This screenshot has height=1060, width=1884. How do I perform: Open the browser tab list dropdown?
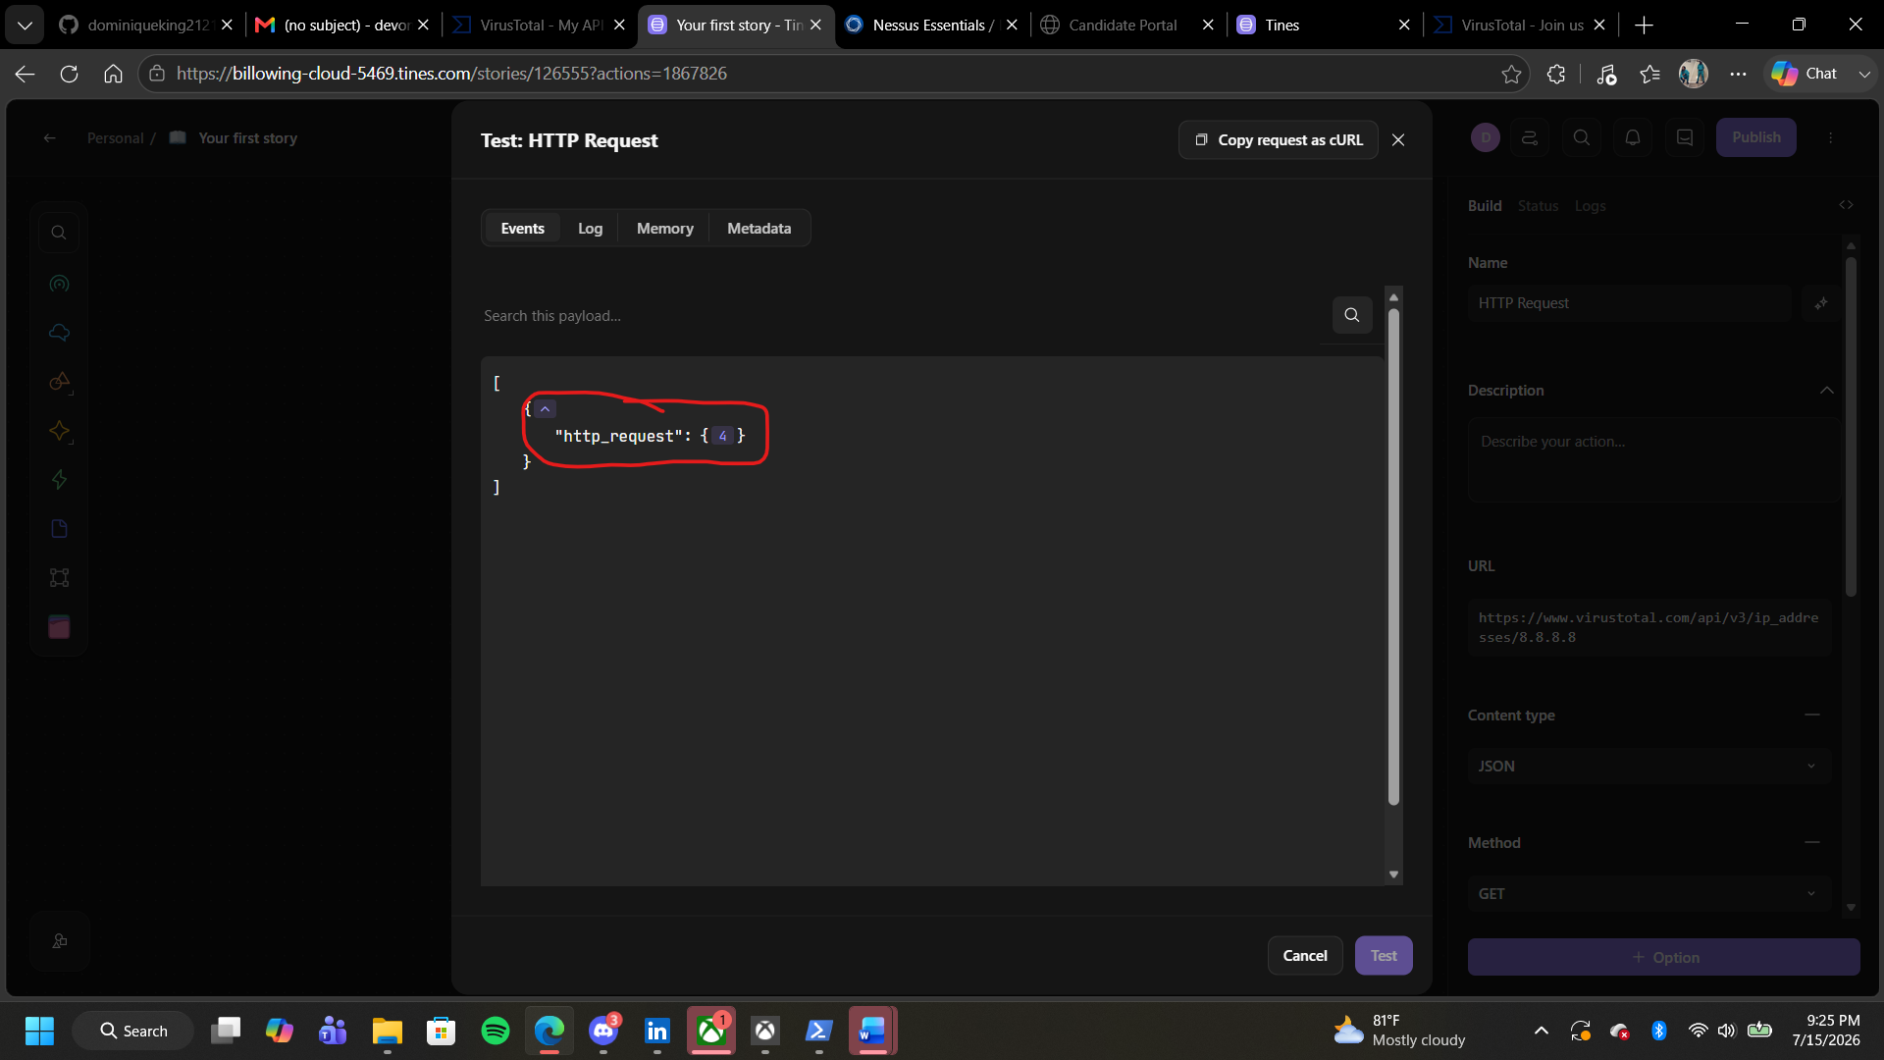(x=25, y=25)
